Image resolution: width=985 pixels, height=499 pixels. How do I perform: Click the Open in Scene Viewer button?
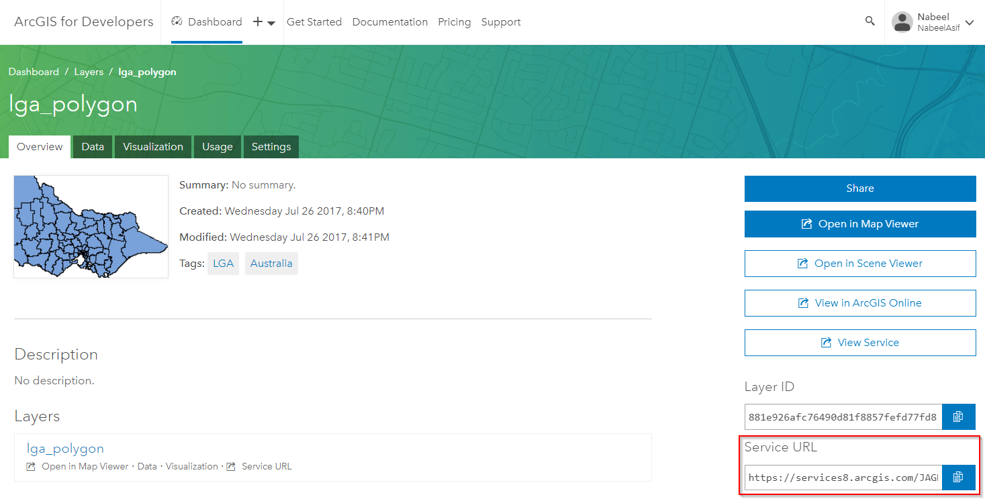point(860,264)
